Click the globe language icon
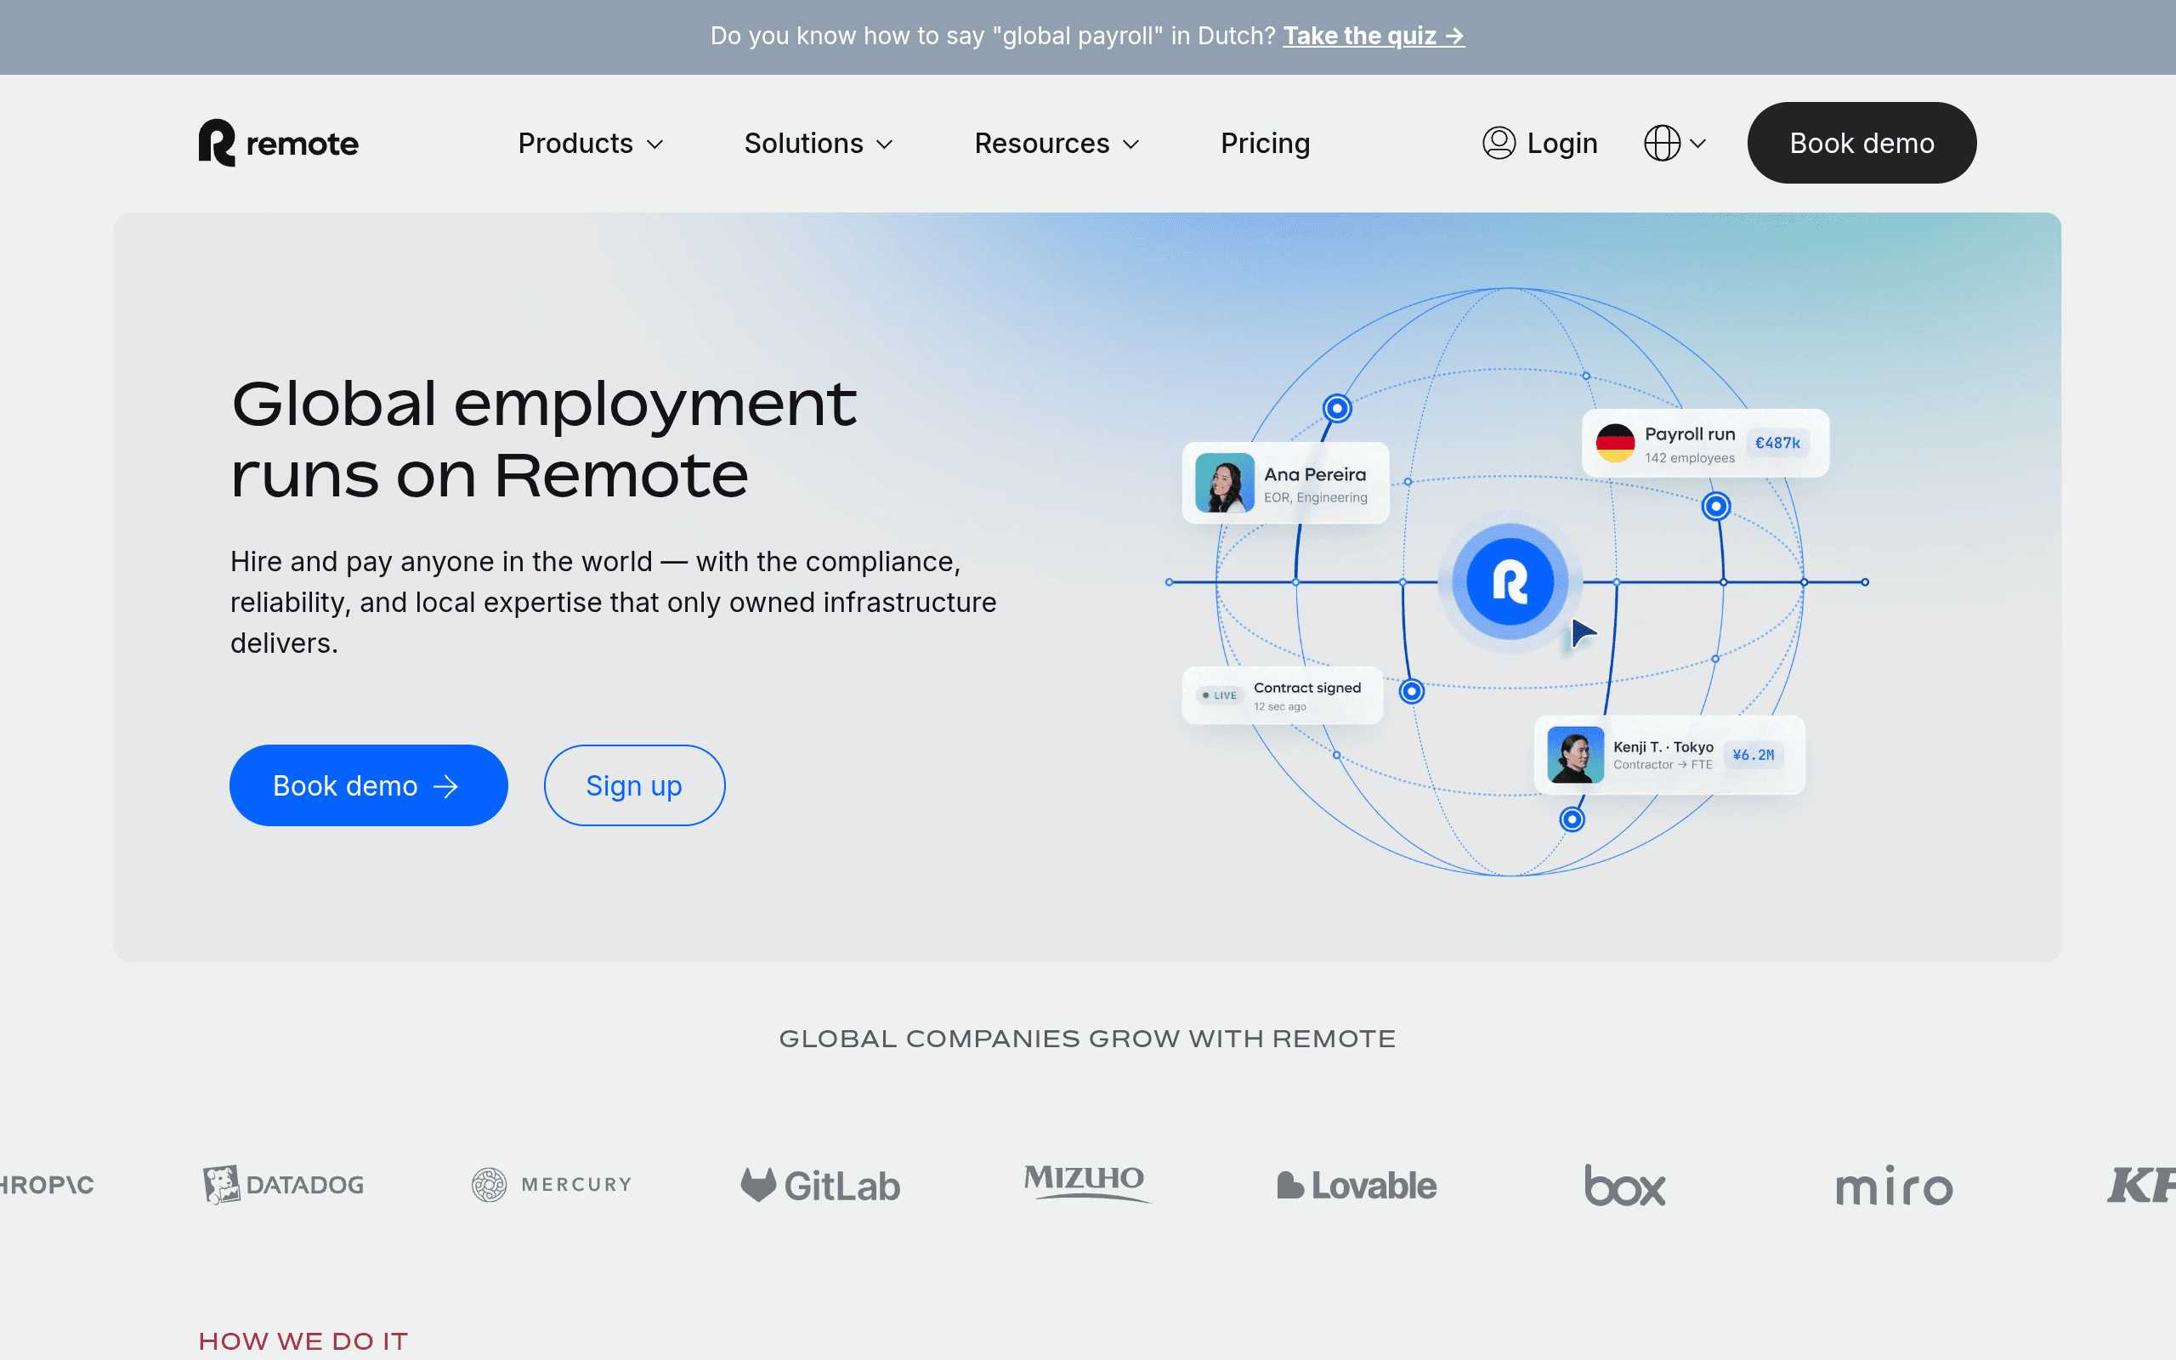Screen dimensions: 2176x1360 coord(1662,143)
